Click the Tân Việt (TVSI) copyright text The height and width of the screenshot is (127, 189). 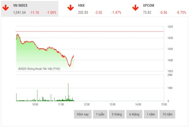(39, 69)
